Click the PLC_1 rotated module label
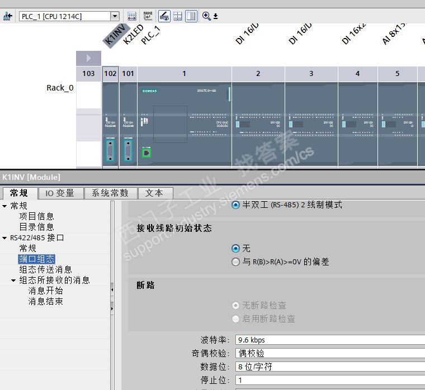This screenshot has height=390, width=425. pos(150,35)
